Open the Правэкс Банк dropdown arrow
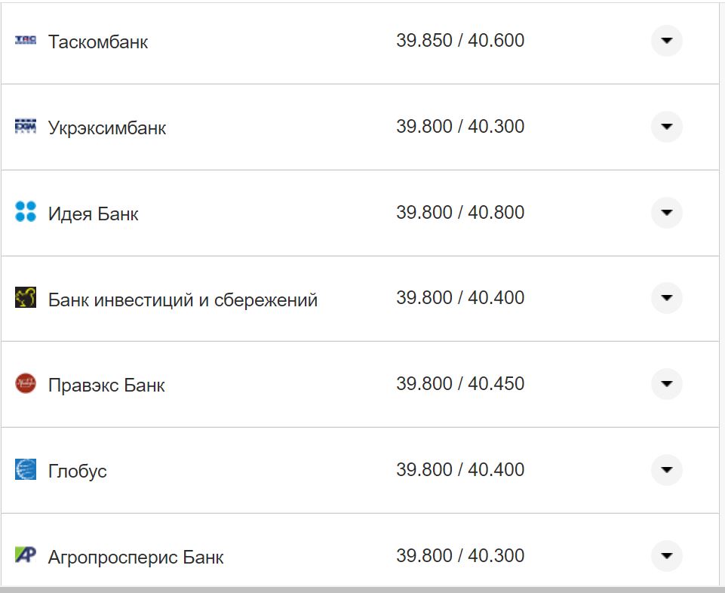Screen dimensions: 725x593 point(666,384)
